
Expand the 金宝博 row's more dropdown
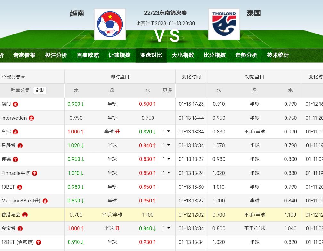coord(166,228)
